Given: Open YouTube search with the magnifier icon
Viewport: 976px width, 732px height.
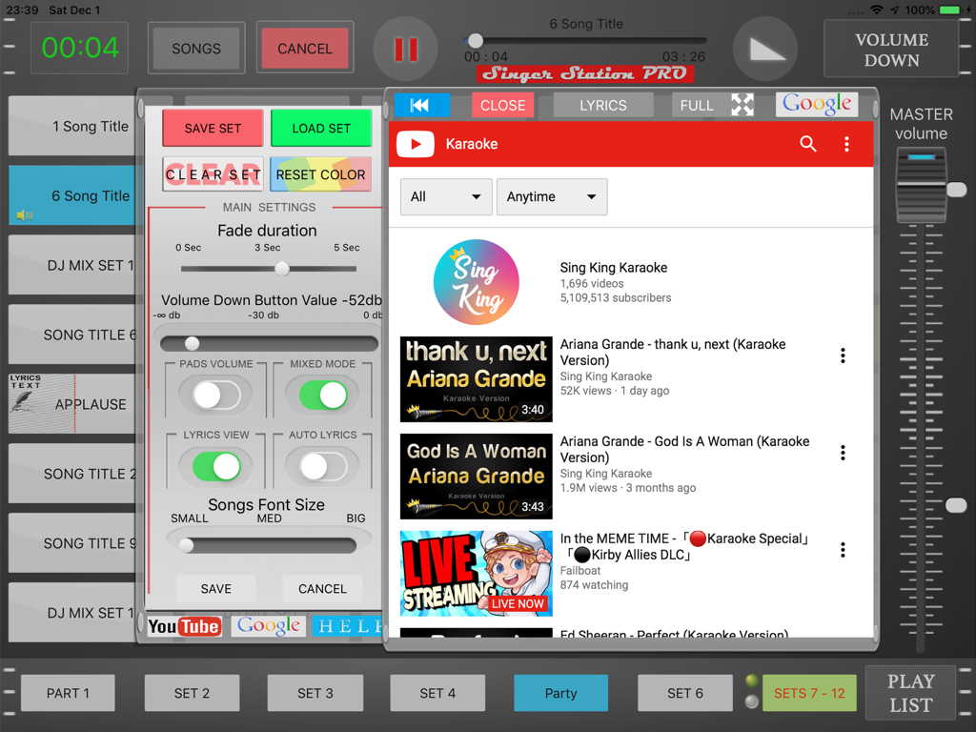Looking at the screenshot, I should point(808,144).
